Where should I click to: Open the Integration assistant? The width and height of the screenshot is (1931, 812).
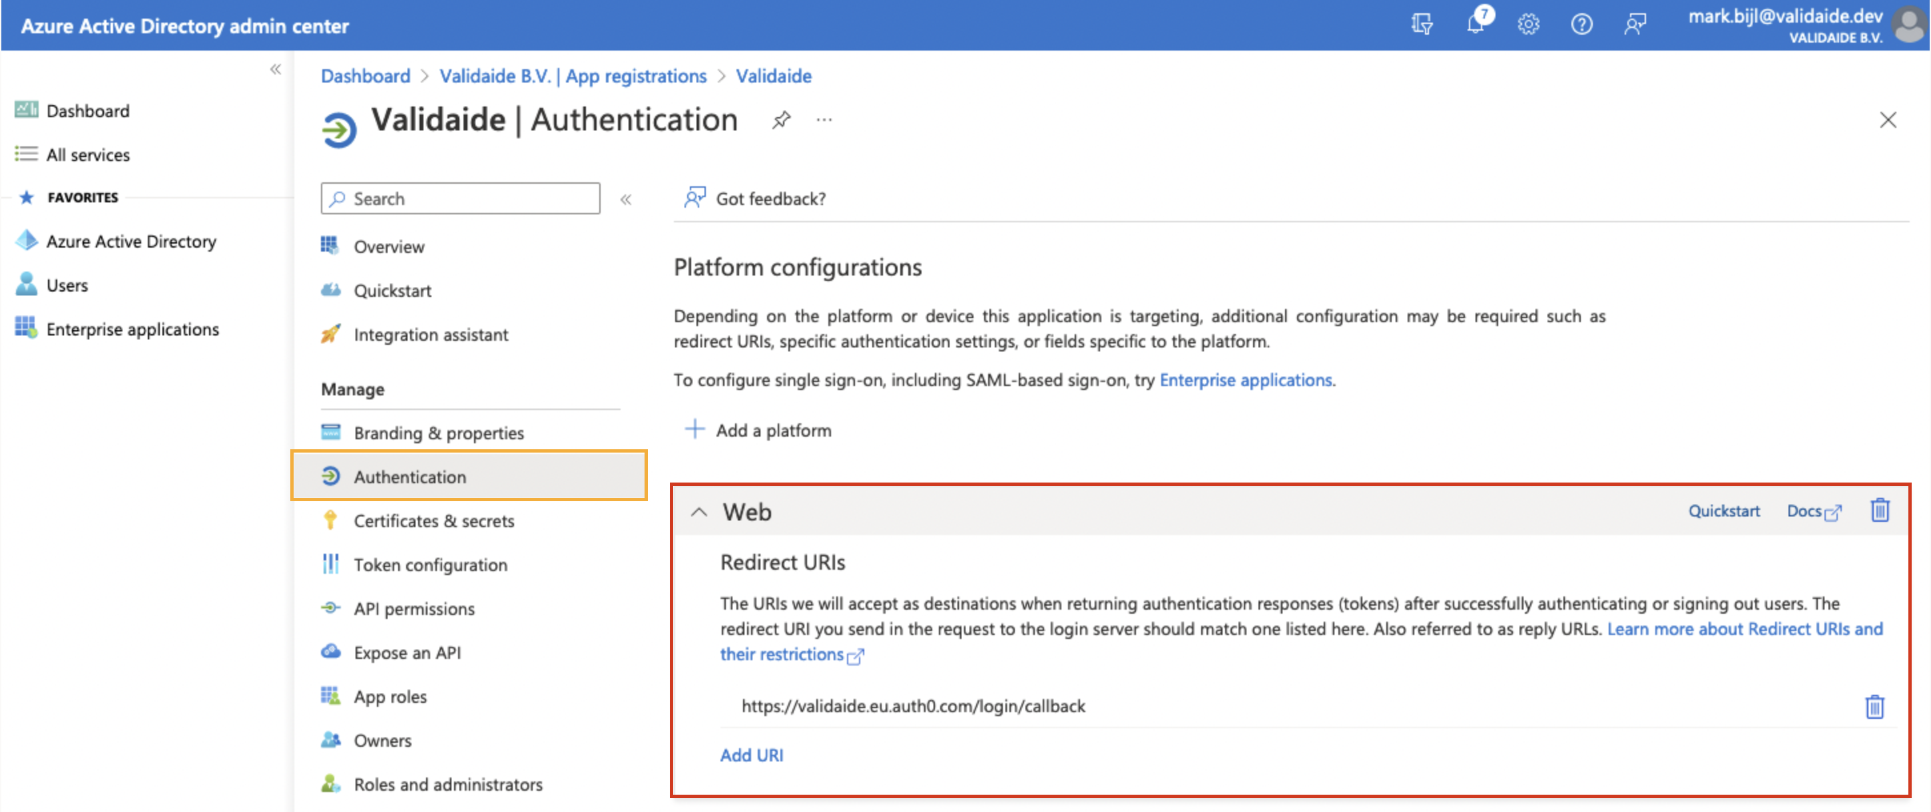430,335
